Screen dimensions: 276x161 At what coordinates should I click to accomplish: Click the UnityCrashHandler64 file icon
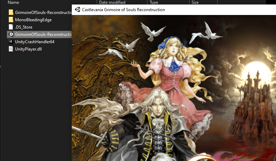[x=11, y=42]
